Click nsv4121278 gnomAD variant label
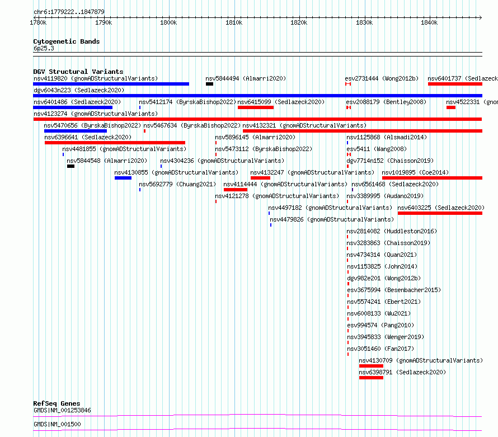The width and height of the screenshot is (498, 437). coord(277,196)
